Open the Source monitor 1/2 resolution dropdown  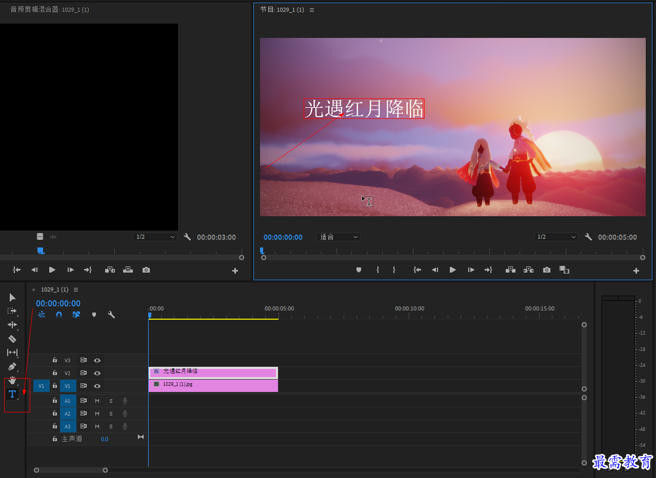pyautogui.click(x=155, y=237)
